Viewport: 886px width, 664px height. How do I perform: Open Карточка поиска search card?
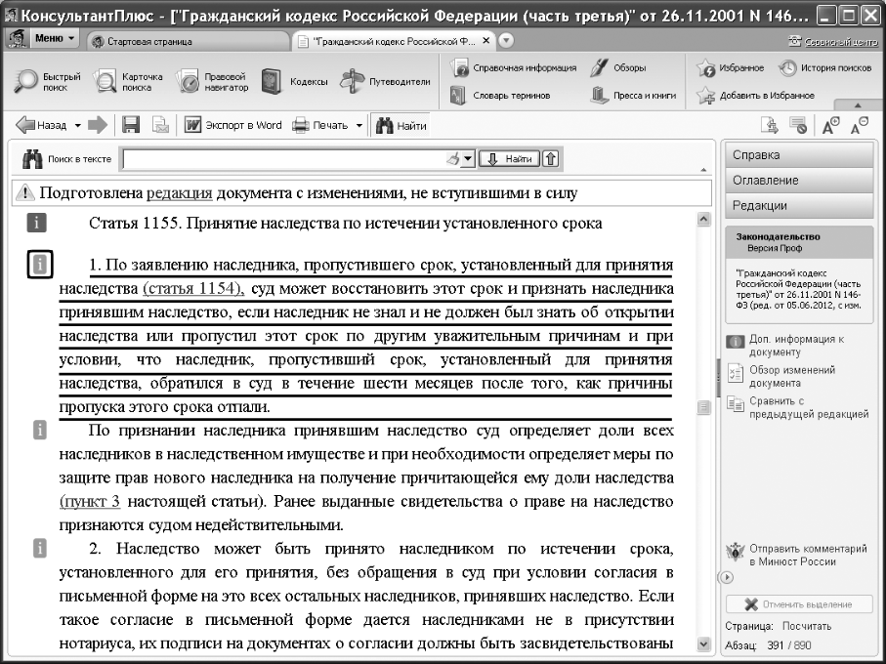point(128,82)
